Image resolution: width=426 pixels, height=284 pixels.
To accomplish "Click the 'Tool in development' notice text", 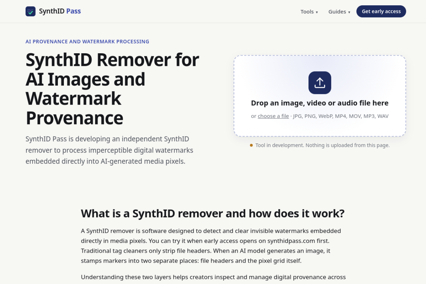I will (322, 145).
